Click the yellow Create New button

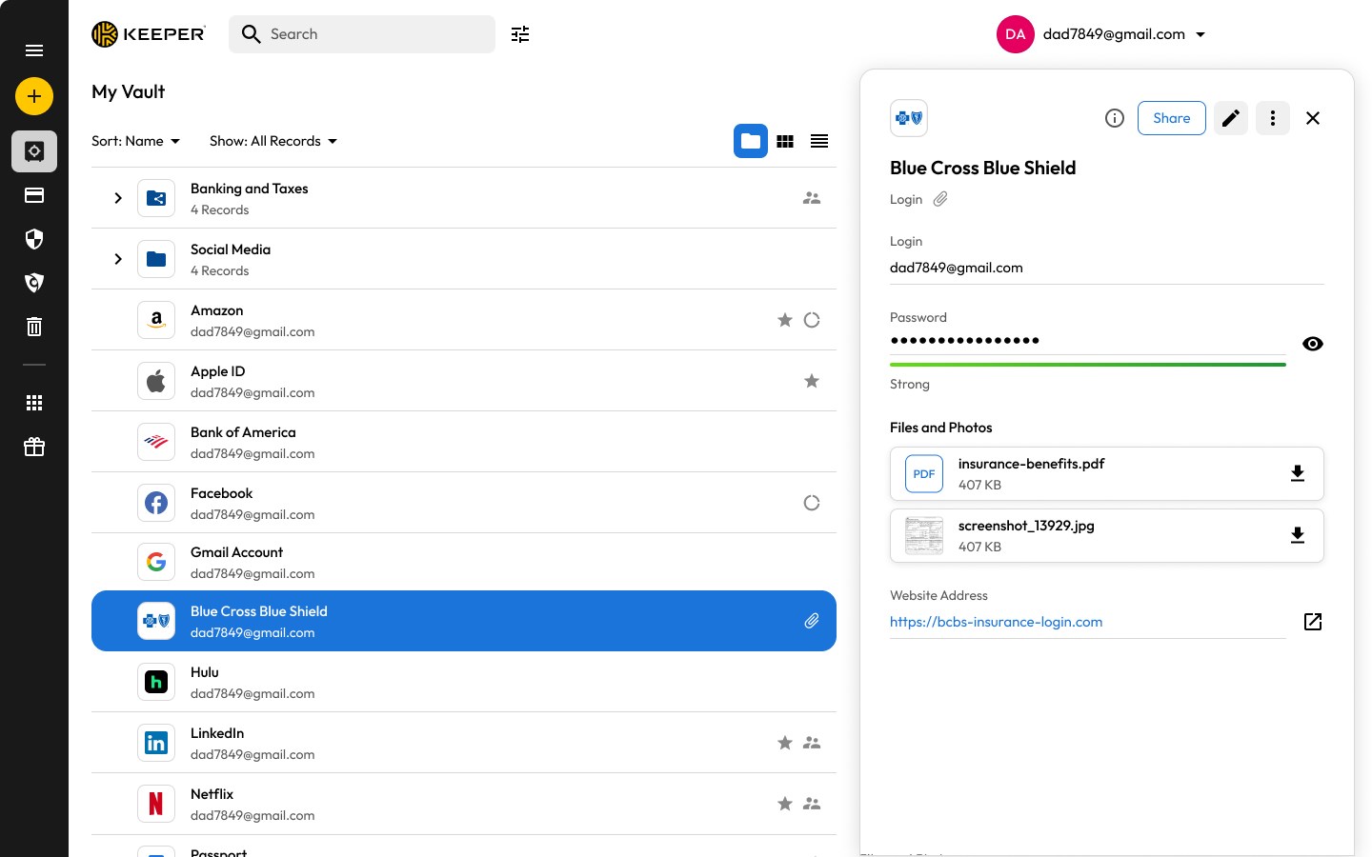(34, 96)
